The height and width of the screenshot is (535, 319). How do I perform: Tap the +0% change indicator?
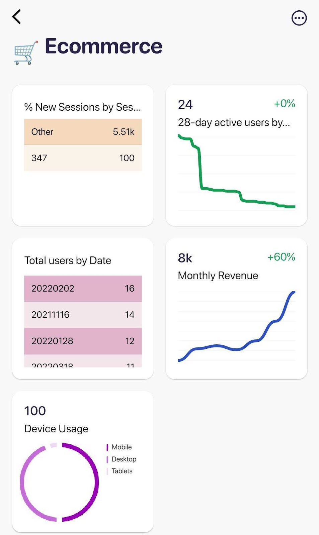284,104
